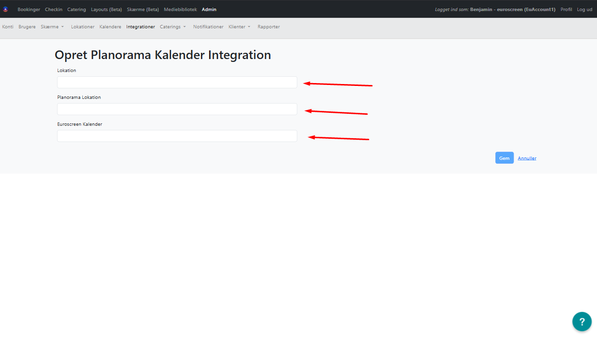Image resolution: width=597 pixels, height=337 pixels.
Task: Go to the Checkin page
Action: pos(54,10)
